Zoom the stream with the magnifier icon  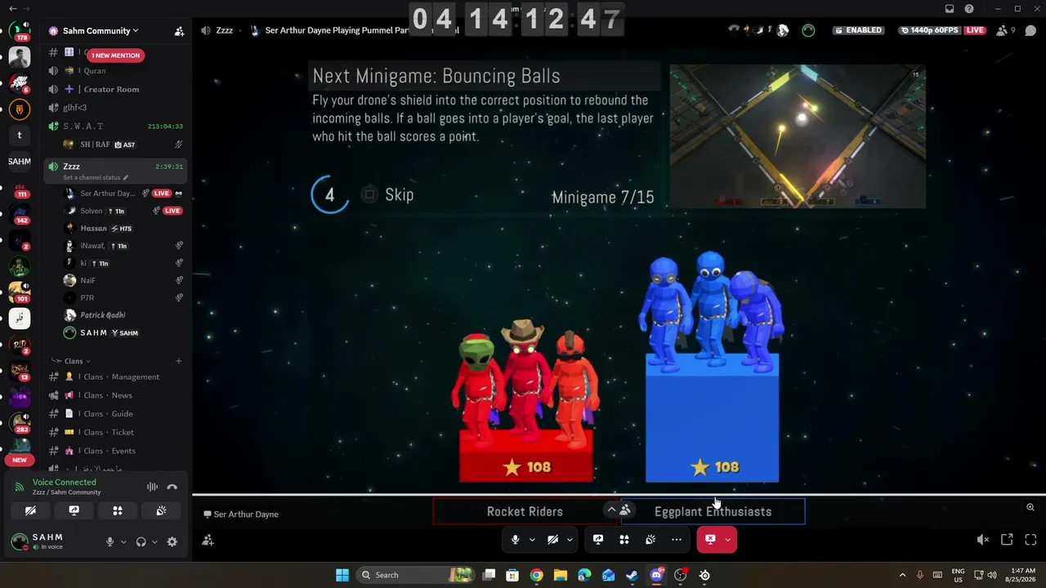pyautogui.click(x=1030, y=507)
